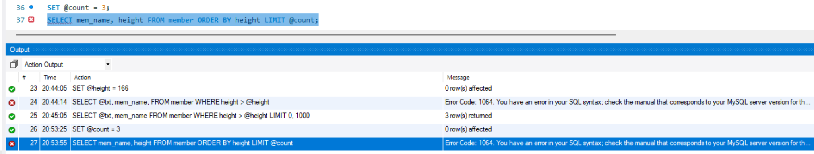This screenshot has width=814, height=154.
Task: Click the Message column header
Action: point(458,77)
